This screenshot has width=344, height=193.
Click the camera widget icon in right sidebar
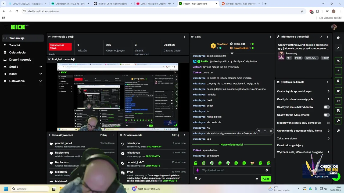pyautogui.click(x=338, y=111)
